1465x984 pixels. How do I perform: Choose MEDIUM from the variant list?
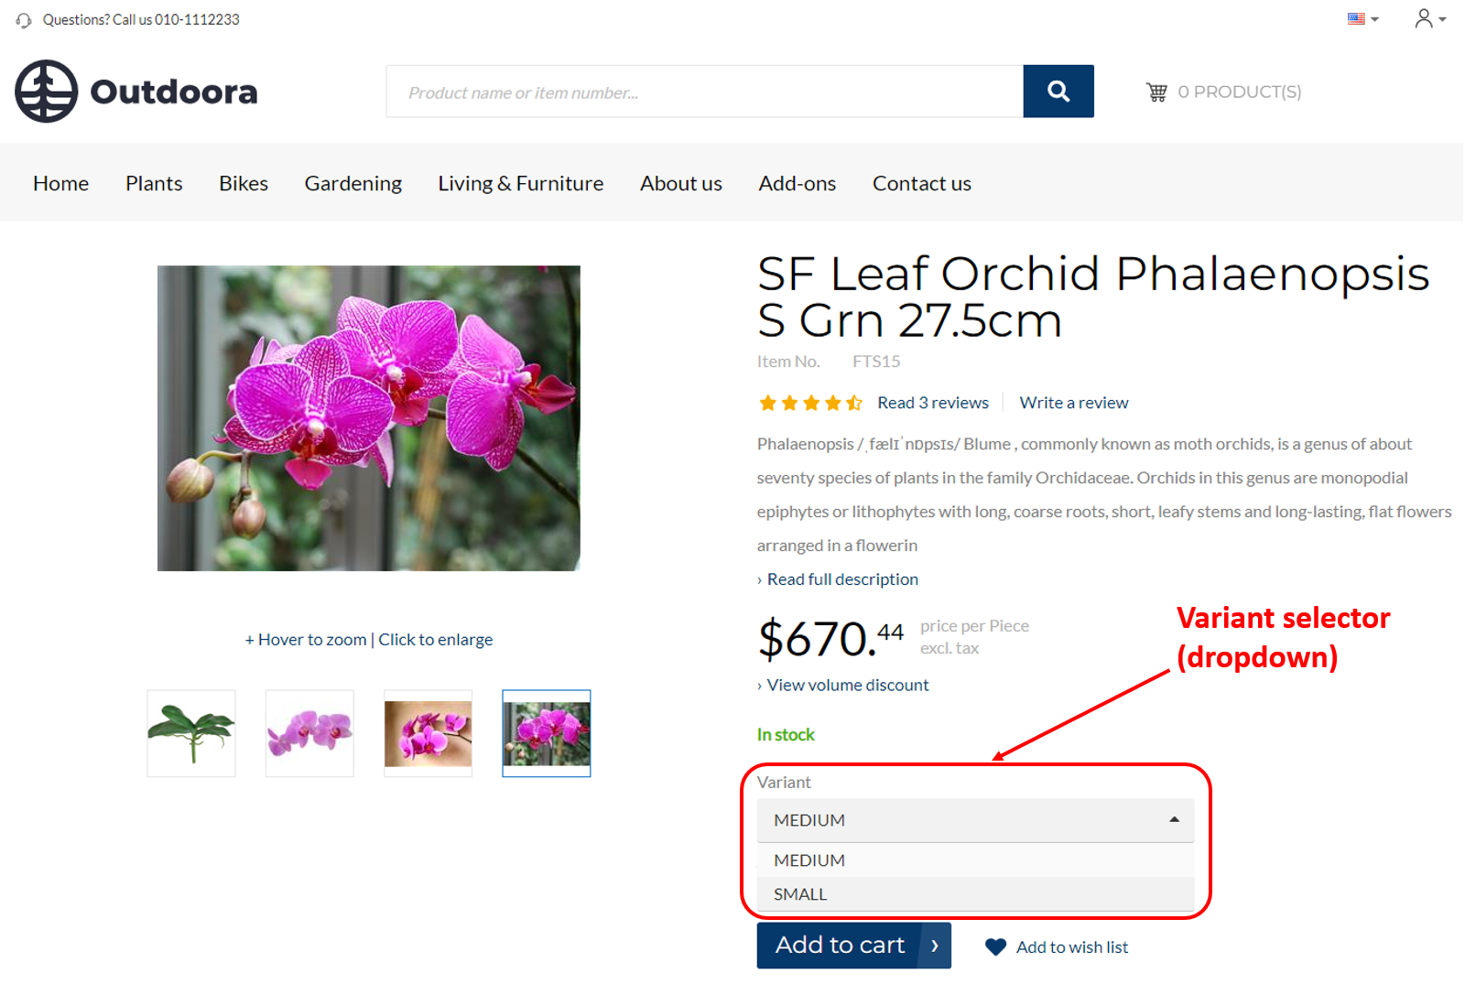[809, 860]
